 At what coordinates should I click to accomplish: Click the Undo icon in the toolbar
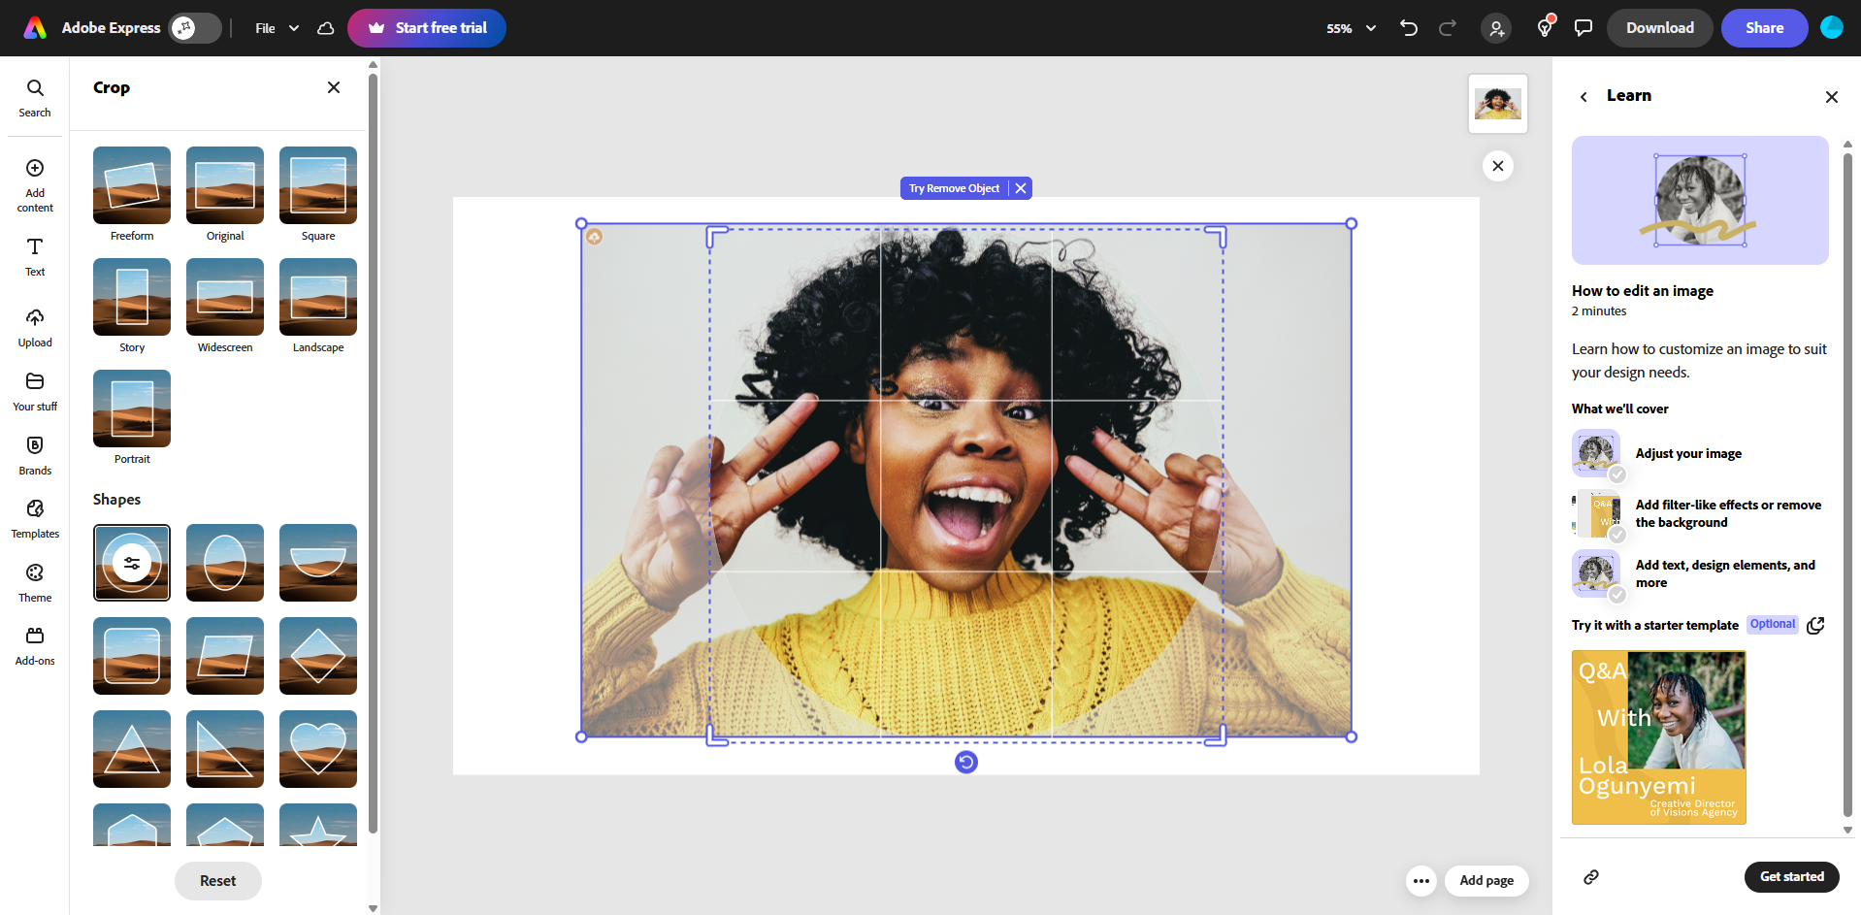(1409, 28)
